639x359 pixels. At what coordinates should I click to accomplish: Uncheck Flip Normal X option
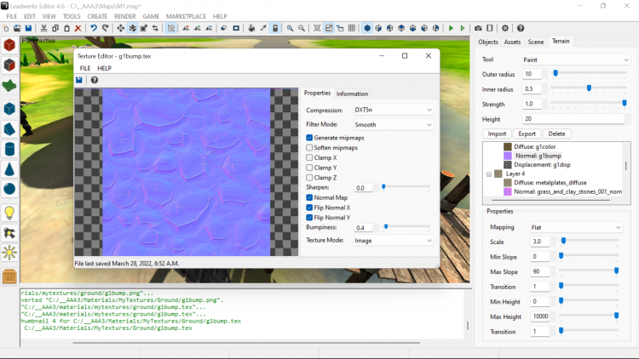point(309,208)
